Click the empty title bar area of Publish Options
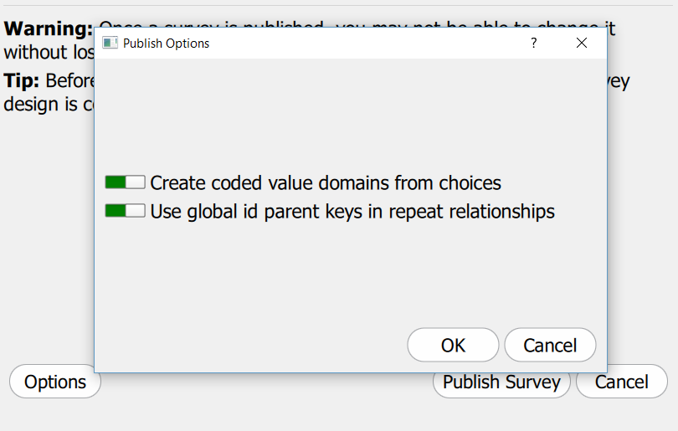678x431 pixels. click(368, 43)
